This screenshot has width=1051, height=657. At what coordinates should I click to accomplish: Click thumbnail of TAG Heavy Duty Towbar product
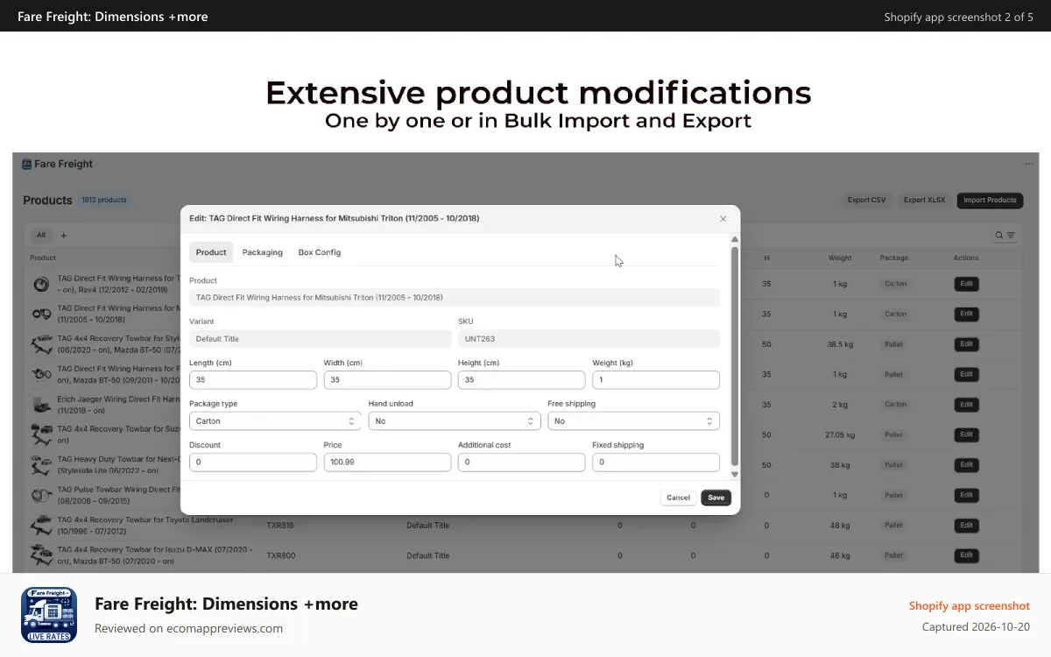click(41, 465)
